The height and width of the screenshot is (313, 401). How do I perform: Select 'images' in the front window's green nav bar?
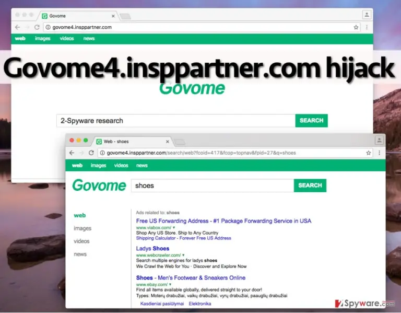(98, 165)
